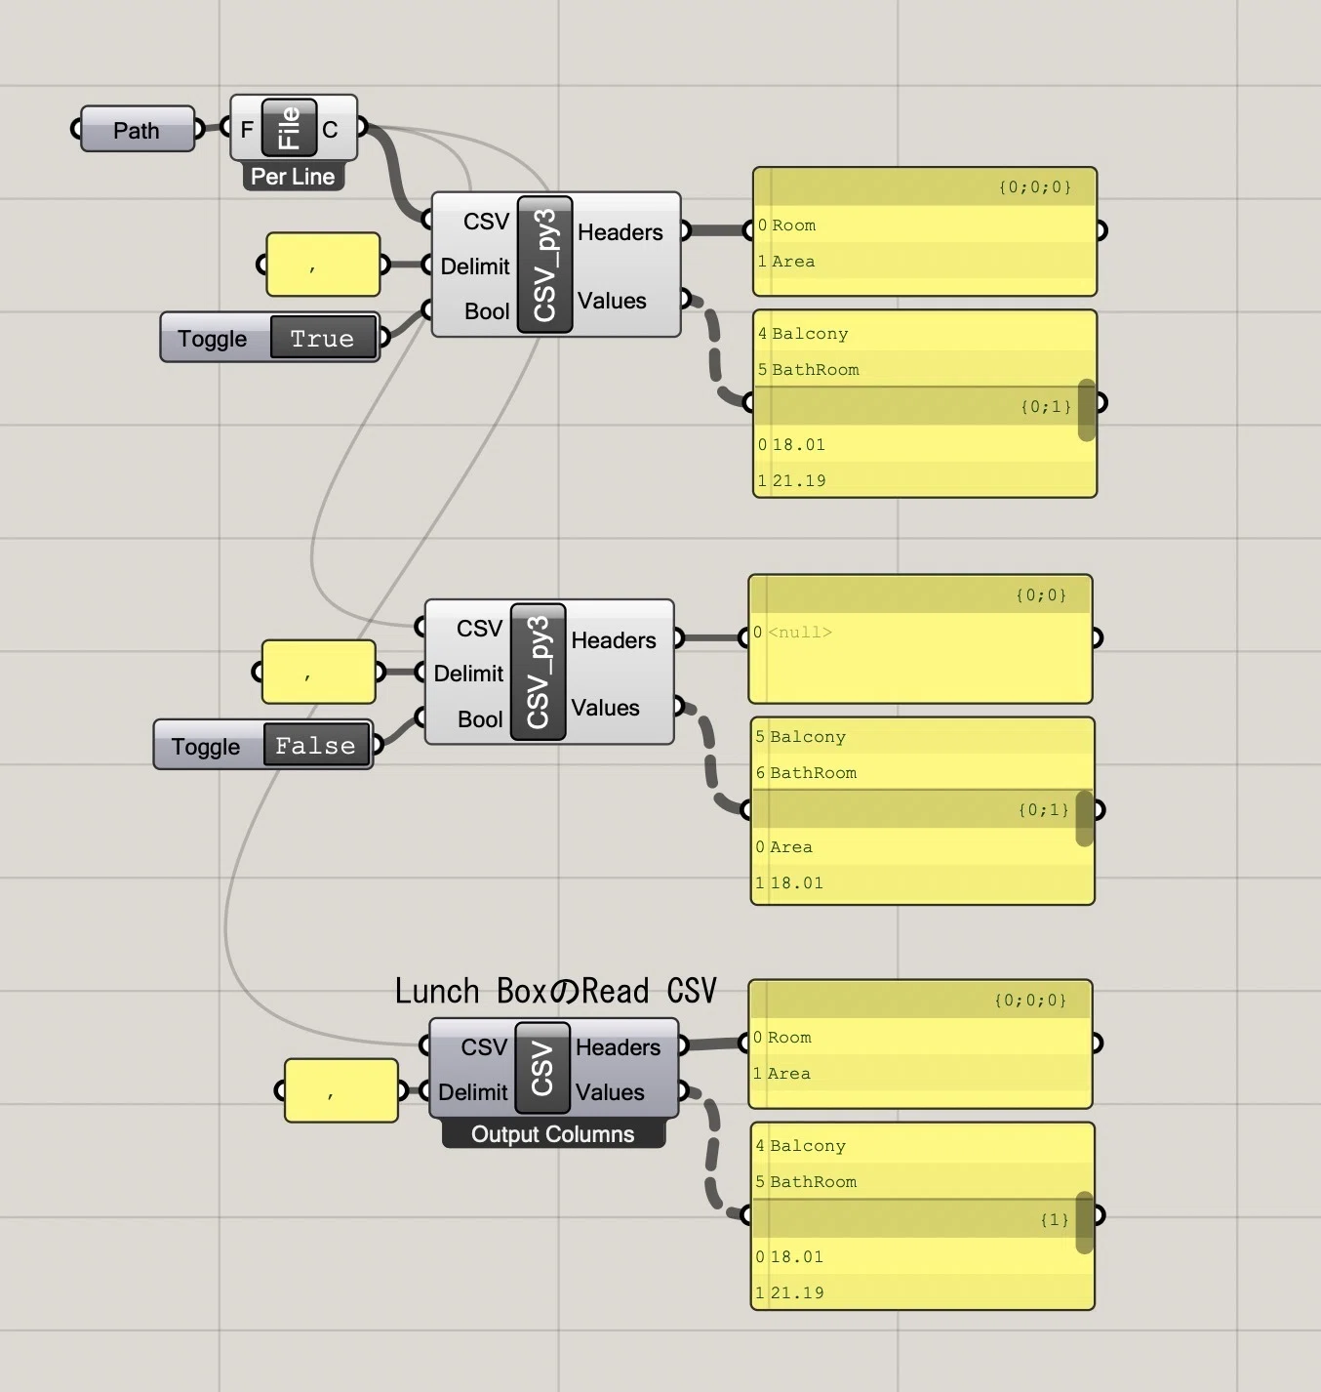Click the null entry in middle Headers panel
1321x1392 pixels.
click(800, 633)
